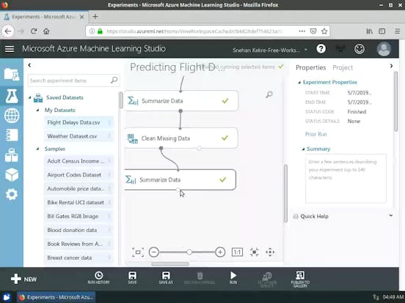Open the hamburger navigation menu
This screenshot has height=303, width=405.
pos(10,49)
